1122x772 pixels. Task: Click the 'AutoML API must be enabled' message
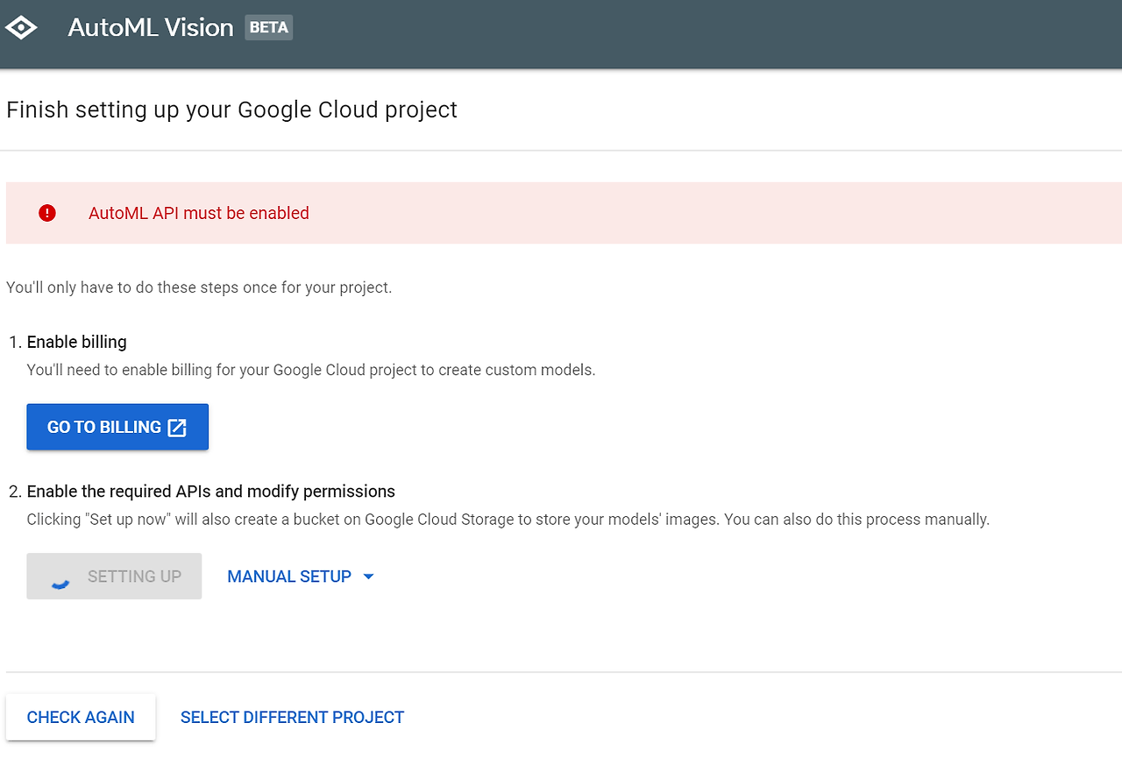tap(199, 213)
